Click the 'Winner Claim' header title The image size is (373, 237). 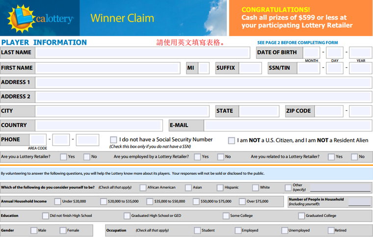click(x=122, y=18)
